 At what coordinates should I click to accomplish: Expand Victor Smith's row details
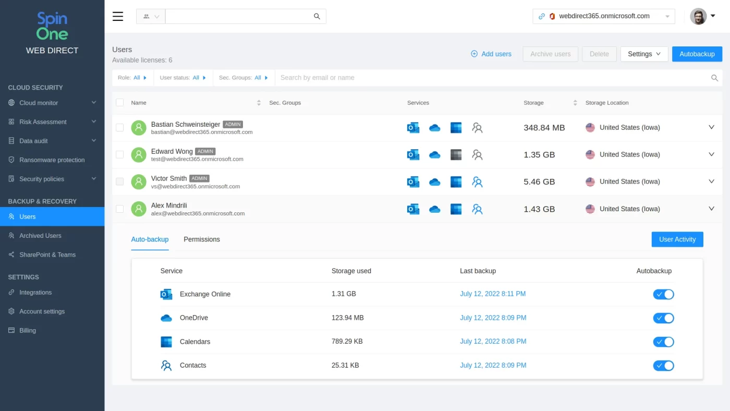tap(711, 182)
